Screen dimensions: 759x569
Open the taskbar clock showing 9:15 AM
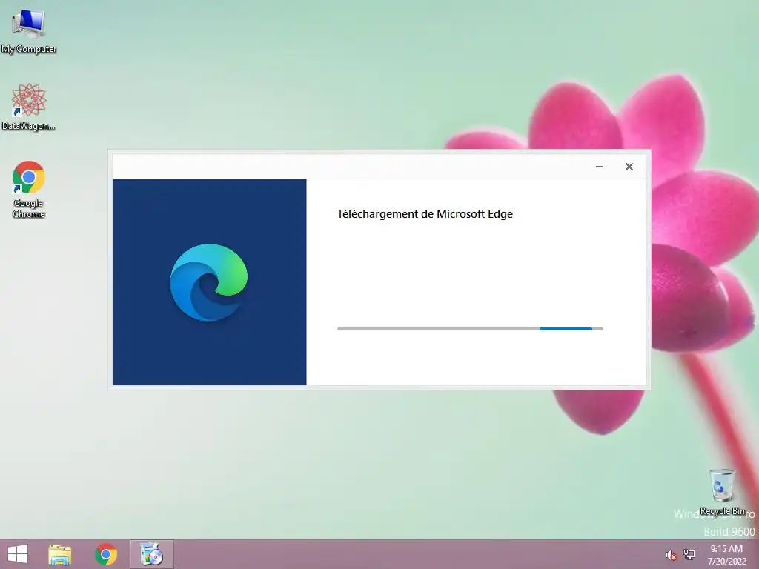tap(726, 554)
